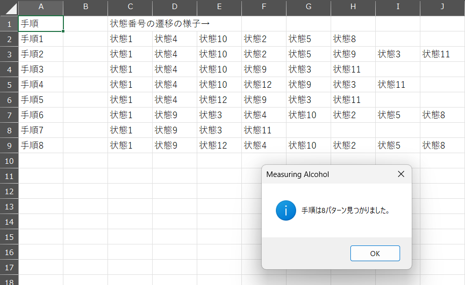This screenshot has width=465, height=285.
Task: Click OK in the Measuring Alcohol dialog
Action: click(375, 253)
